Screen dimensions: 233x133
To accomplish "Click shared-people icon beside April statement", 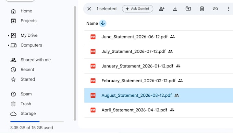I will (x=172, y=110).
